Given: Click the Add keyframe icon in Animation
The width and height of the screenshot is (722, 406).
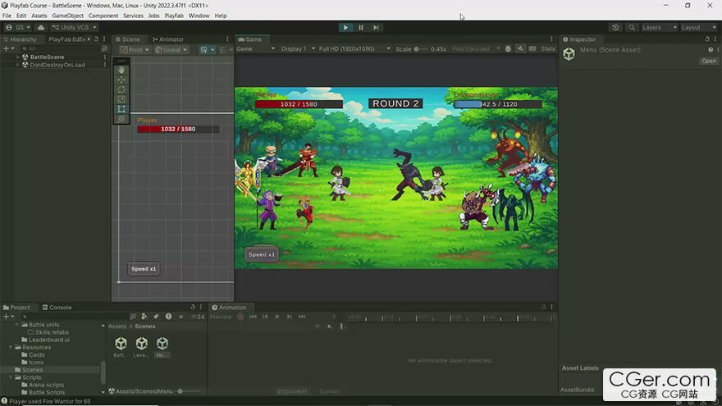Looking at the screenshot, I should click(329, 326).
